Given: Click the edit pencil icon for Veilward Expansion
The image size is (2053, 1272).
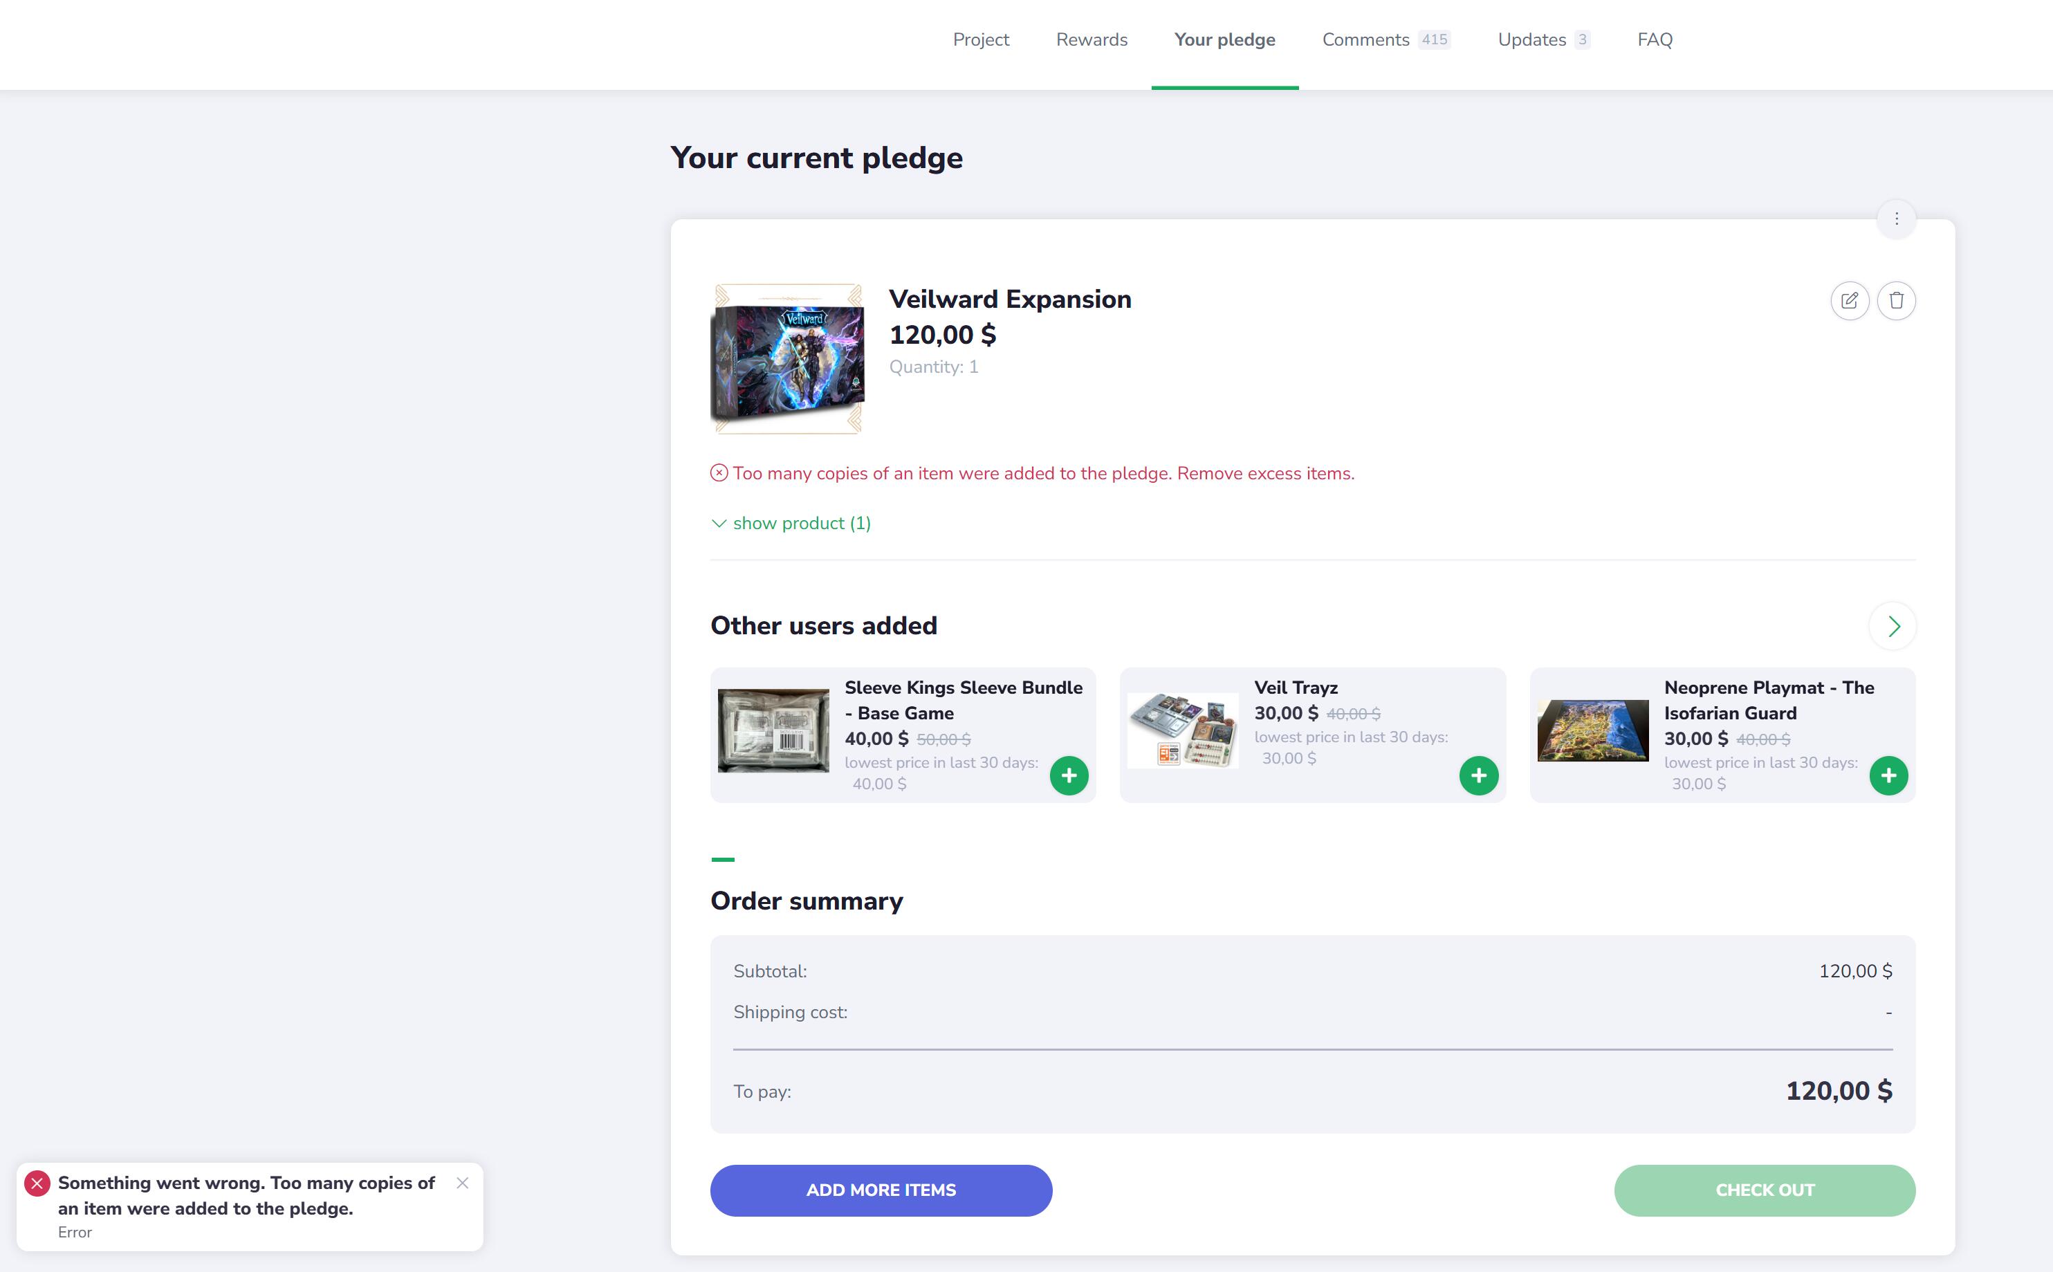Looking at the screenshot, I should pos(1849,300).
